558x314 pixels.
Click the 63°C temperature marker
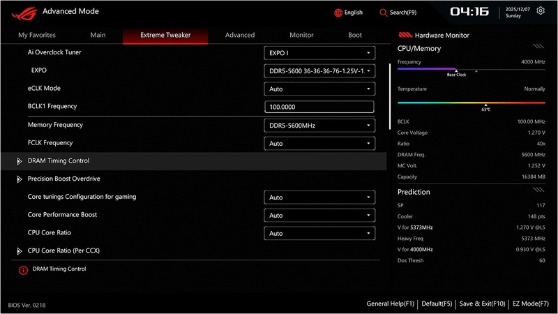[x=485, y=108]
